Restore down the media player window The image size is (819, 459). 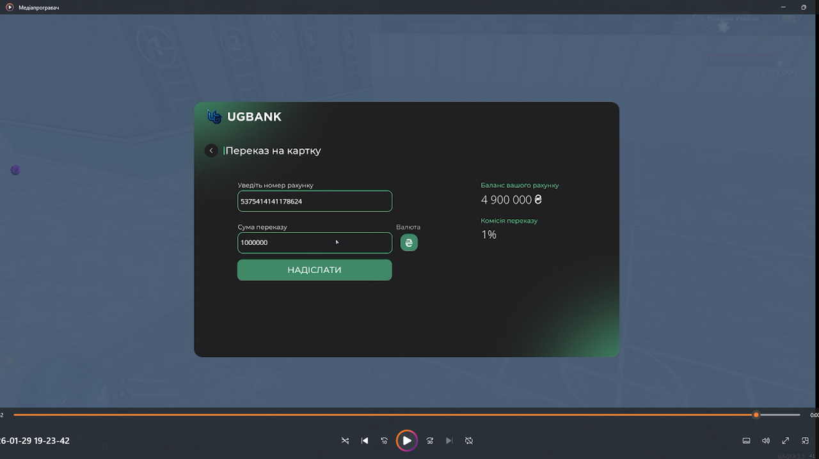coord(804,7)
